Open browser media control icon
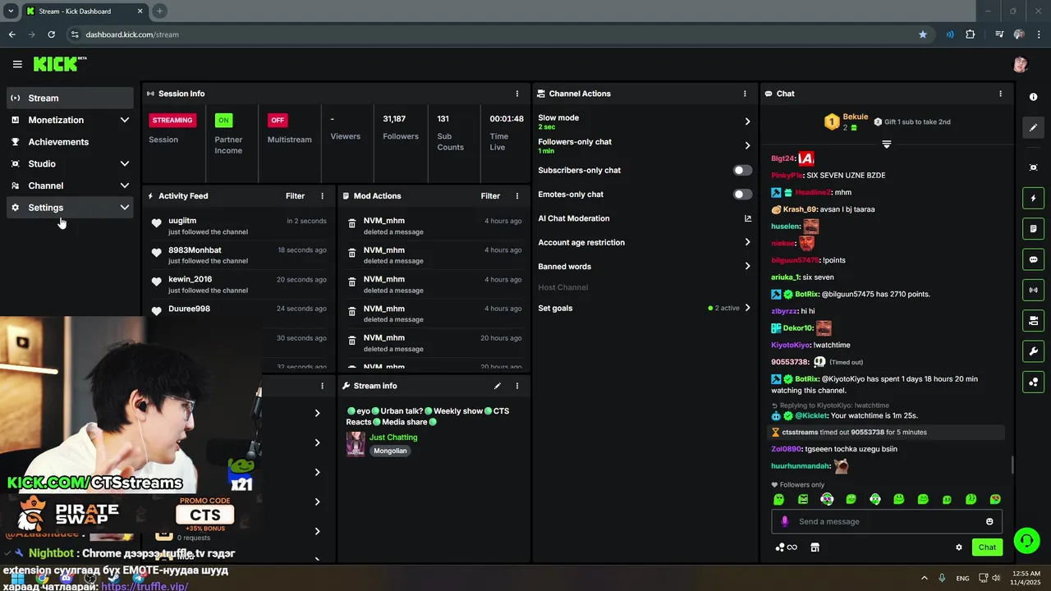Viewport: 1051px width, 591px height. point(999,34)
